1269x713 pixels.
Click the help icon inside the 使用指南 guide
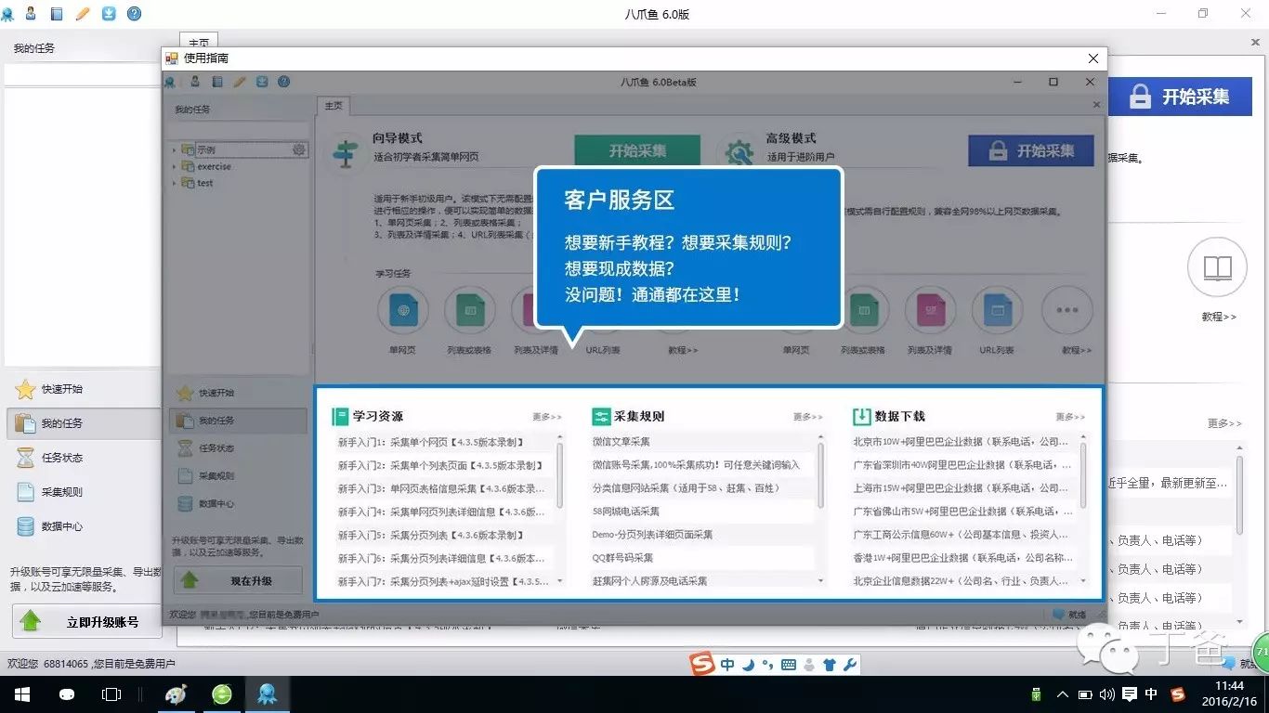[284, 82]
